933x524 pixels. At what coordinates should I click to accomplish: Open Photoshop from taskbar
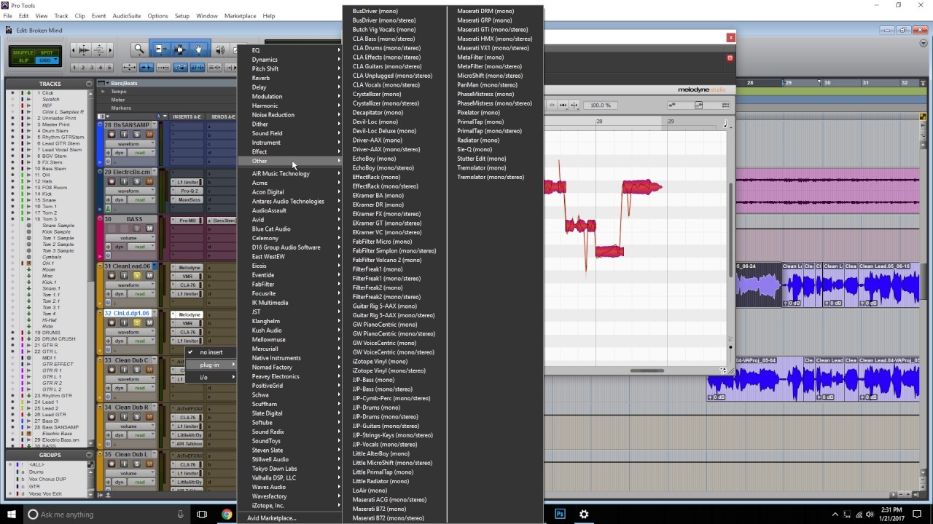tap(560, 514)
